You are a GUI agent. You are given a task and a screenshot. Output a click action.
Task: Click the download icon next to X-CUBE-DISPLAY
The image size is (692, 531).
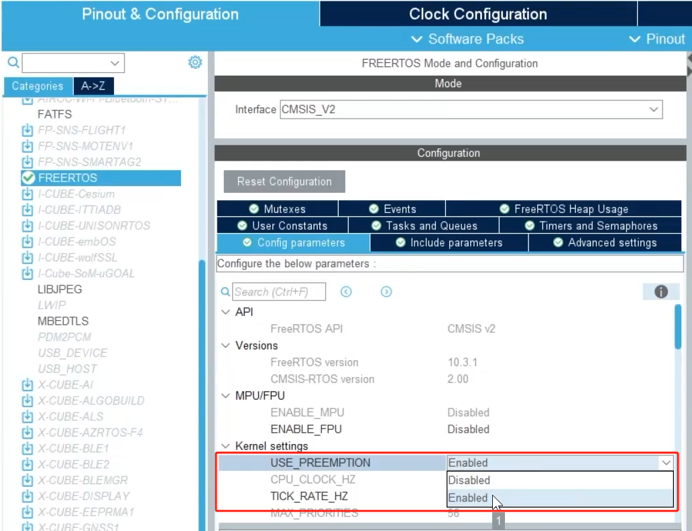[27, 496]
